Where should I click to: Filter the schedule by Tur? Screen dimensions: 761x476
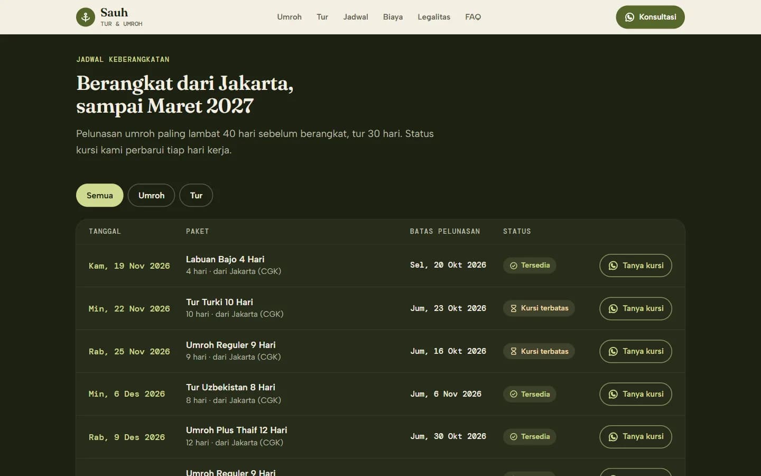(x=196, y=195)
